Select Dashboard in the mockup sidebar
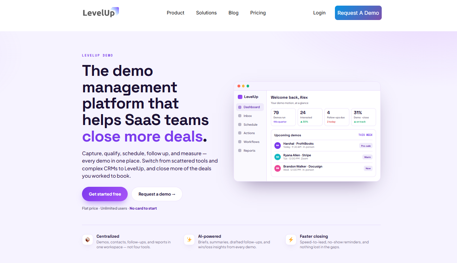This screenshot has width=457, height=263. (x=250, y=107)
